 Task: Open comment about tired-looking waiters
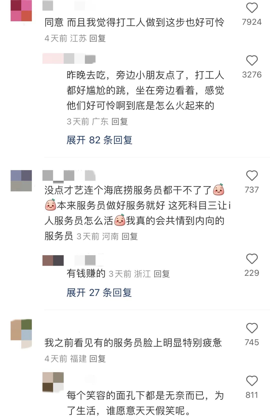coord(133,343)
